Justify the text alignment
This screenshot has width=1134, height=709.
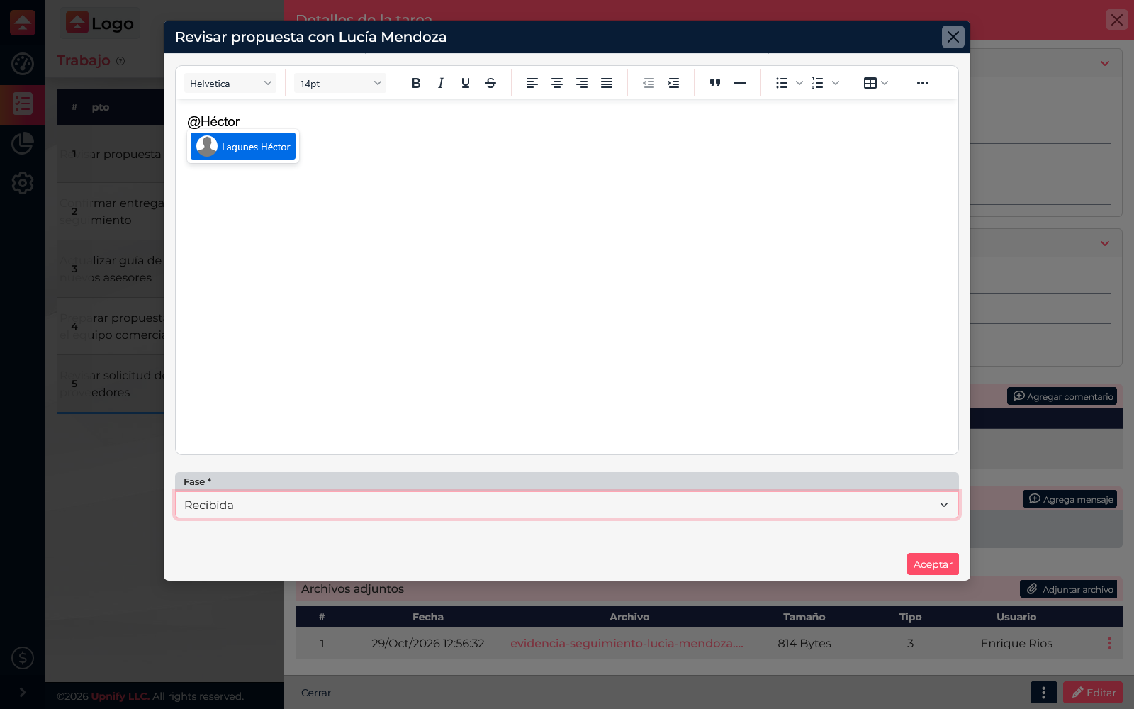607,83
